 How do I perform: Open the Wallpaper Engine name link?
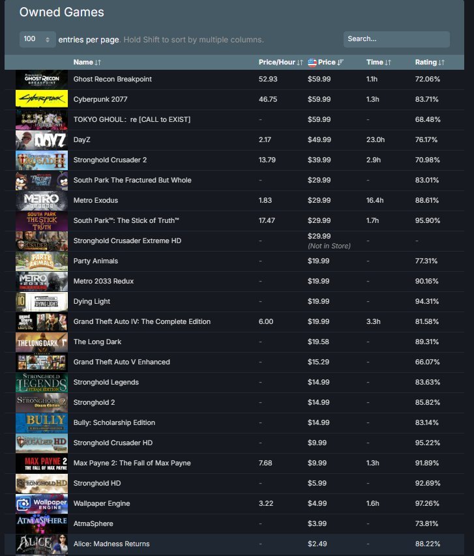pyautogui.click(x=102, y=503)
